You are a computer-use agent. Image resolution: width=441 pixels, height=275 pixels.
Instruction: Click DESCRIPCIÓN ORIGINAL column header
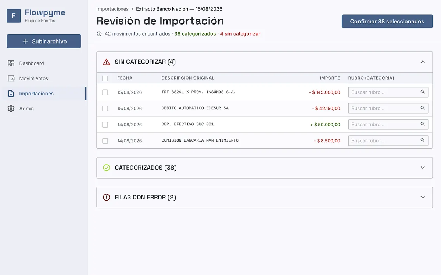[x=188, y=78]
